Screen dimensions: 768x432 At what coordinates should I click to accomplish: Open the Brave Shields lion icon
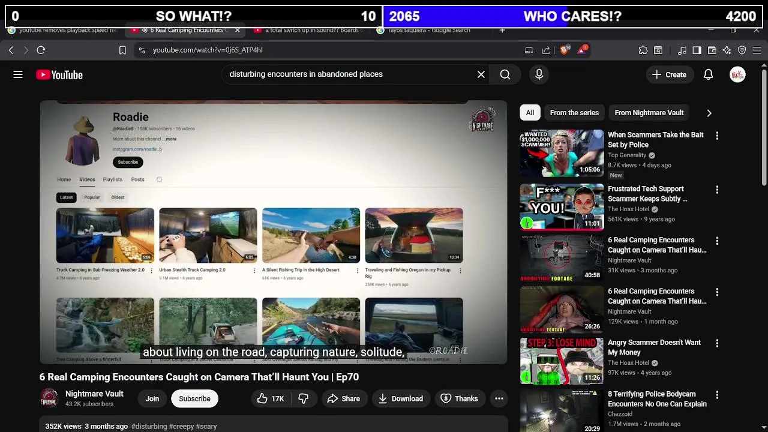[x=564, y=50]
